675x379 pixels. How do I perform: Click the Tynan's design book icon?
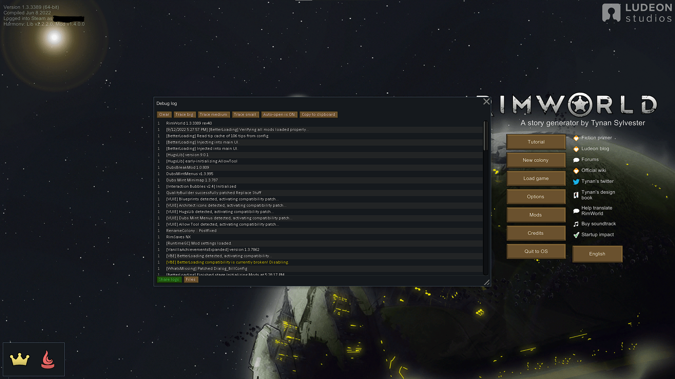coord(576,195)
